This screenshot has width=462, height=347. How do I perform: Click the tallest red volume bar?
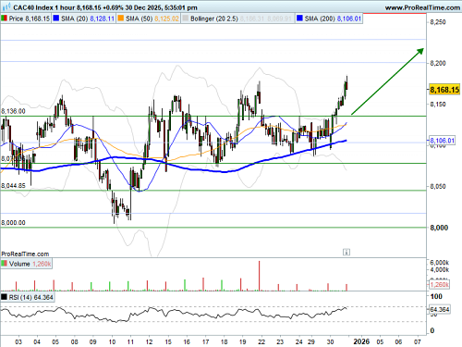260,276
